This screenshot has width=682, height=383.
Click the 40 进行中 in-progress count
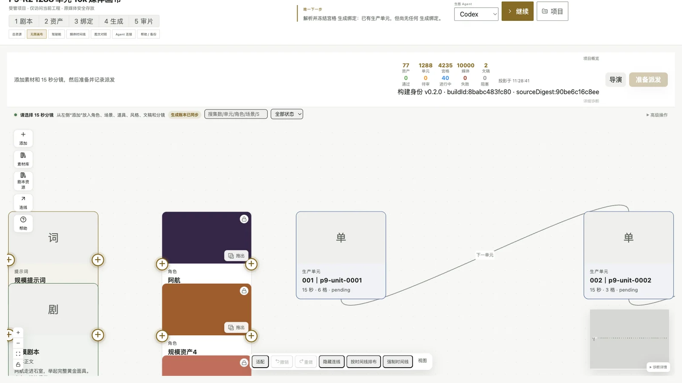pyautogui.click(x=445, y=80)
